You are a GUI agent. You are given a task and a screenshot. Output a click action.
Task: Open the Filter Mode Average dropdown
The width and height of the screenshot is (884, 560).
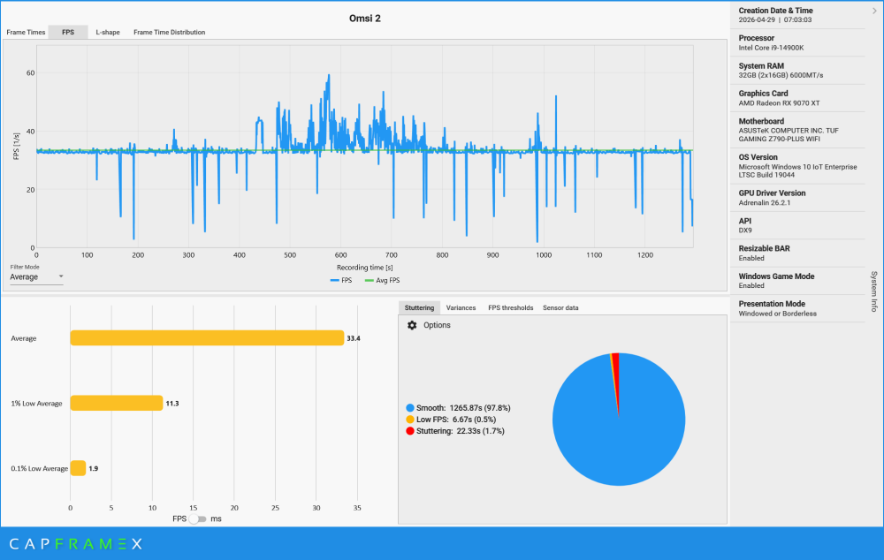coord(36,276)
